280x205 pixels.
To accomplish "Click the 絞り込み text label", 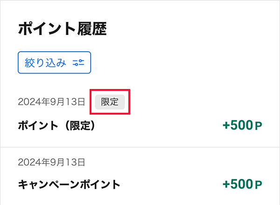I will 45,62.
